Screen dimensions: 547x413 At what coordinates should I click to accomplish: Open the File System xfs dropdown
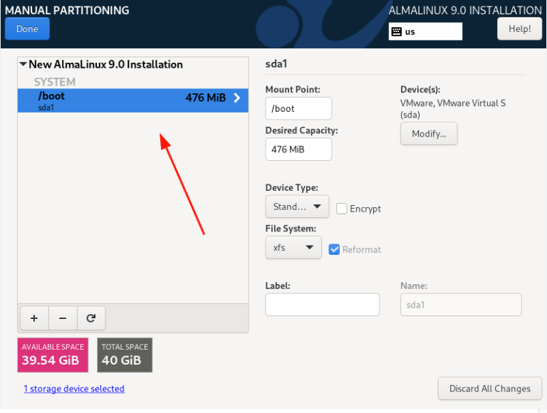pyautogui.click(x=293, y=248)
